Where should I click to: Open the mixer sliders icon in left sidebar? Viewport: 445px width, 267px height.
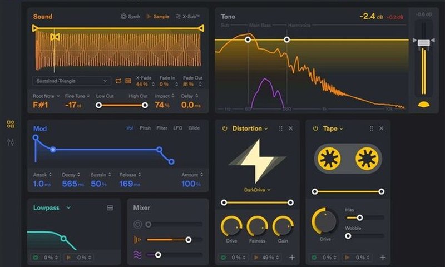11,142
